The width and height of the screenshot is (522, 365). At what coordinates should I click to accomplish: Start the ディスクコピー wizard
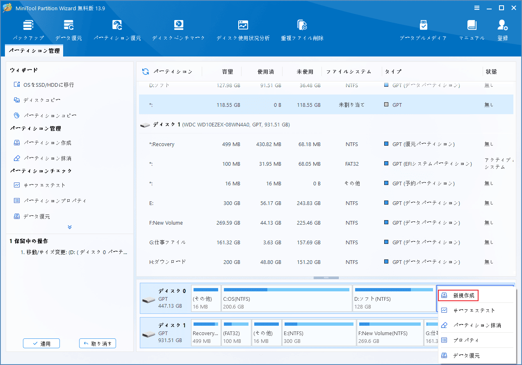click(37, 100)
